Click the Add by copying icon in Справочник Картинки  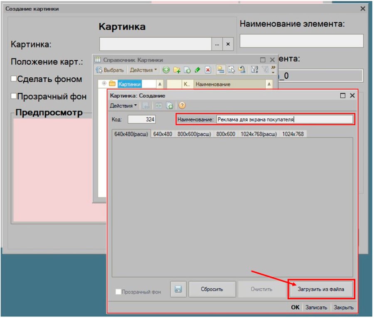coord(187,70)
